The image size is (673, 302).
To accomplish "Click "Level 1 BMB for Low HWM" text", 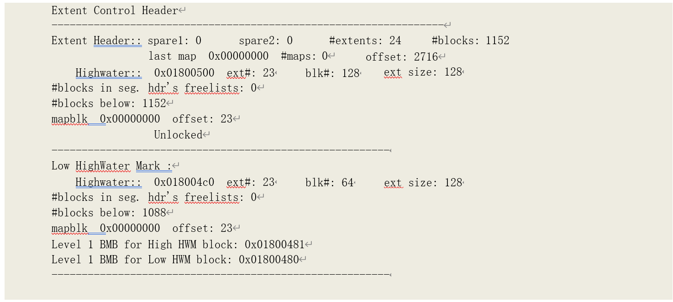I will pyautogui.click(x=121, y=260).
